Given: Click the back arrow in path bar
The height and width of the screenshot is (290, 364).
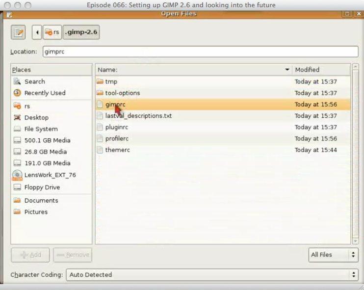Looking at the screenshot, I should pyautogui.click(x=37, y=32).
